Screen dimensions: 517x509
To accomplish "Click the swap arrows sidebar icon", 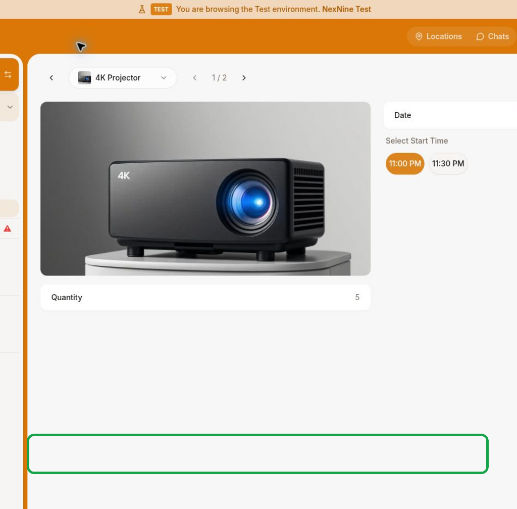I will coord(8,75).
